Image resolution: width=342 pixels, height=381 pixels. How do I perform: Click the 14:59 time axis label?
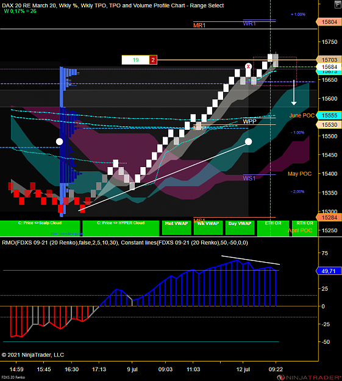click(x=16, y=369)
